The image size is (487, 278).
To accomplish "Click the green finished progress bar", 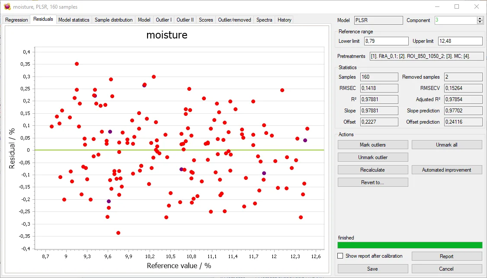I will (410, 245).
